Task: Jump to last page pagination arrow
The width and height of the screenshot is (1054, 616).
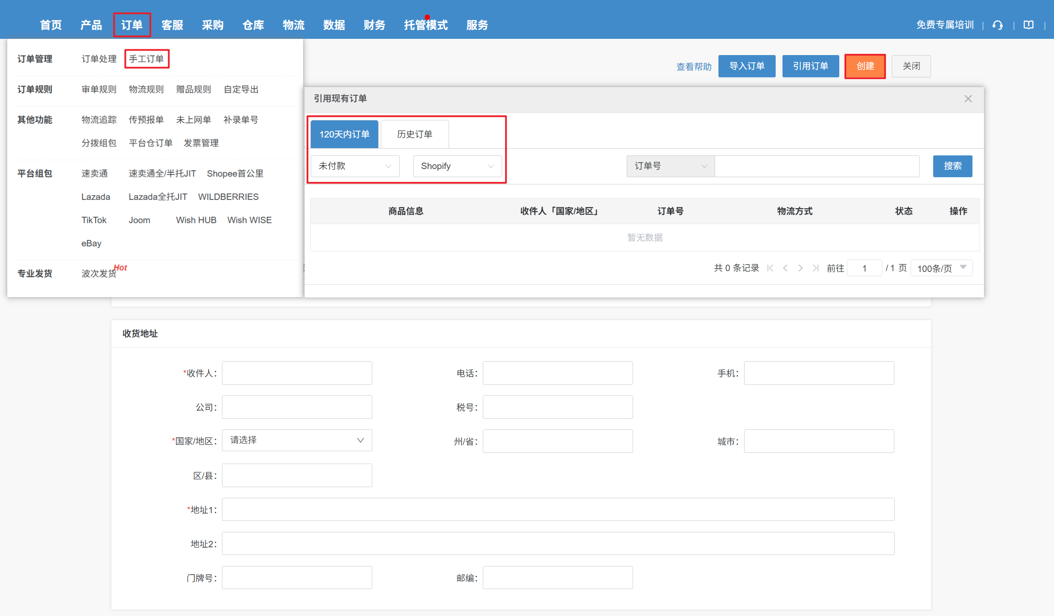Action: 815,268
